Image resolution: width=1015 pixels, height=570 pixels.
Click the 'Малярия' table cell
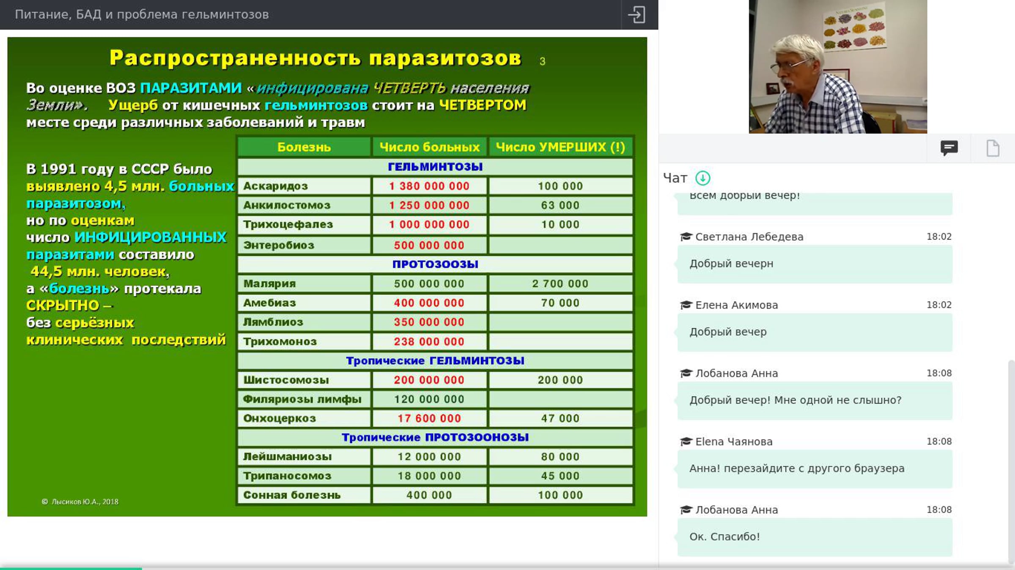tap(304, 284)
